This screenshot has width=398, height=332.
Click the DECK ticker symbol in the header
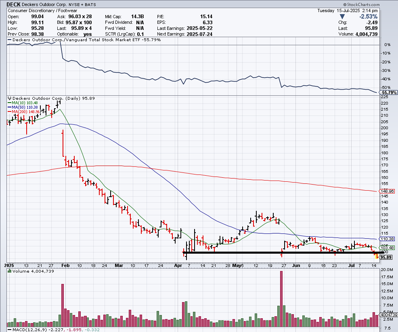(x=13, y=4)
